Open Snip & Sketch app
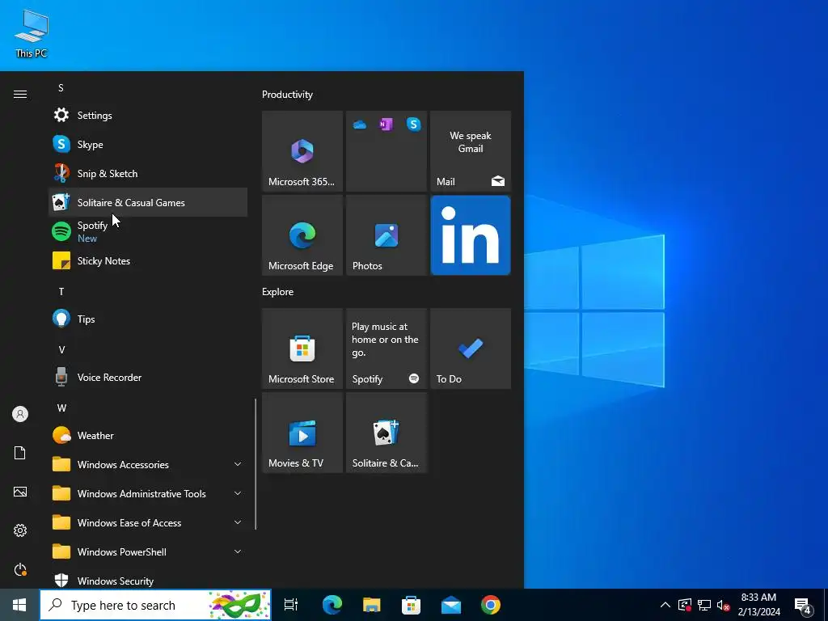Image resolution: width=828 pixels, height=621 pixels. (147, 173)
